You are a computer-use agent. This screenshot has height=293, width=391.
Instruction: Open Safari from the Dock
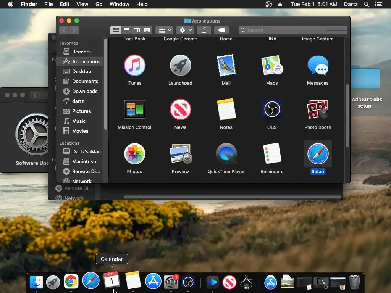point(91,280)
